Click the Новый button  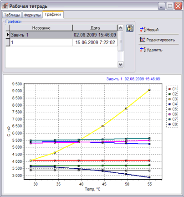tap(149, 30)
